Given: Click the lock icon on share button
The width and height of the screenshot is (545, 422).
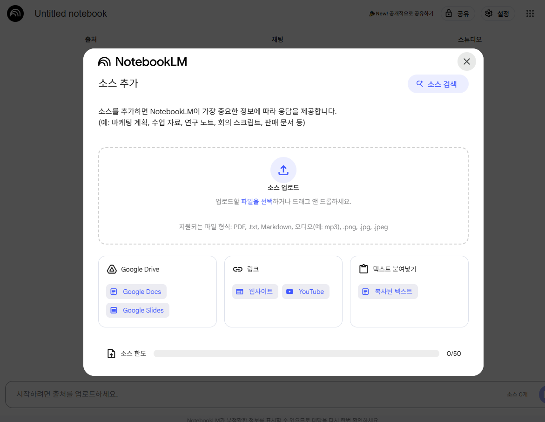Looking at the screenshot, I should pyautogui.click(x=449, y=14).
